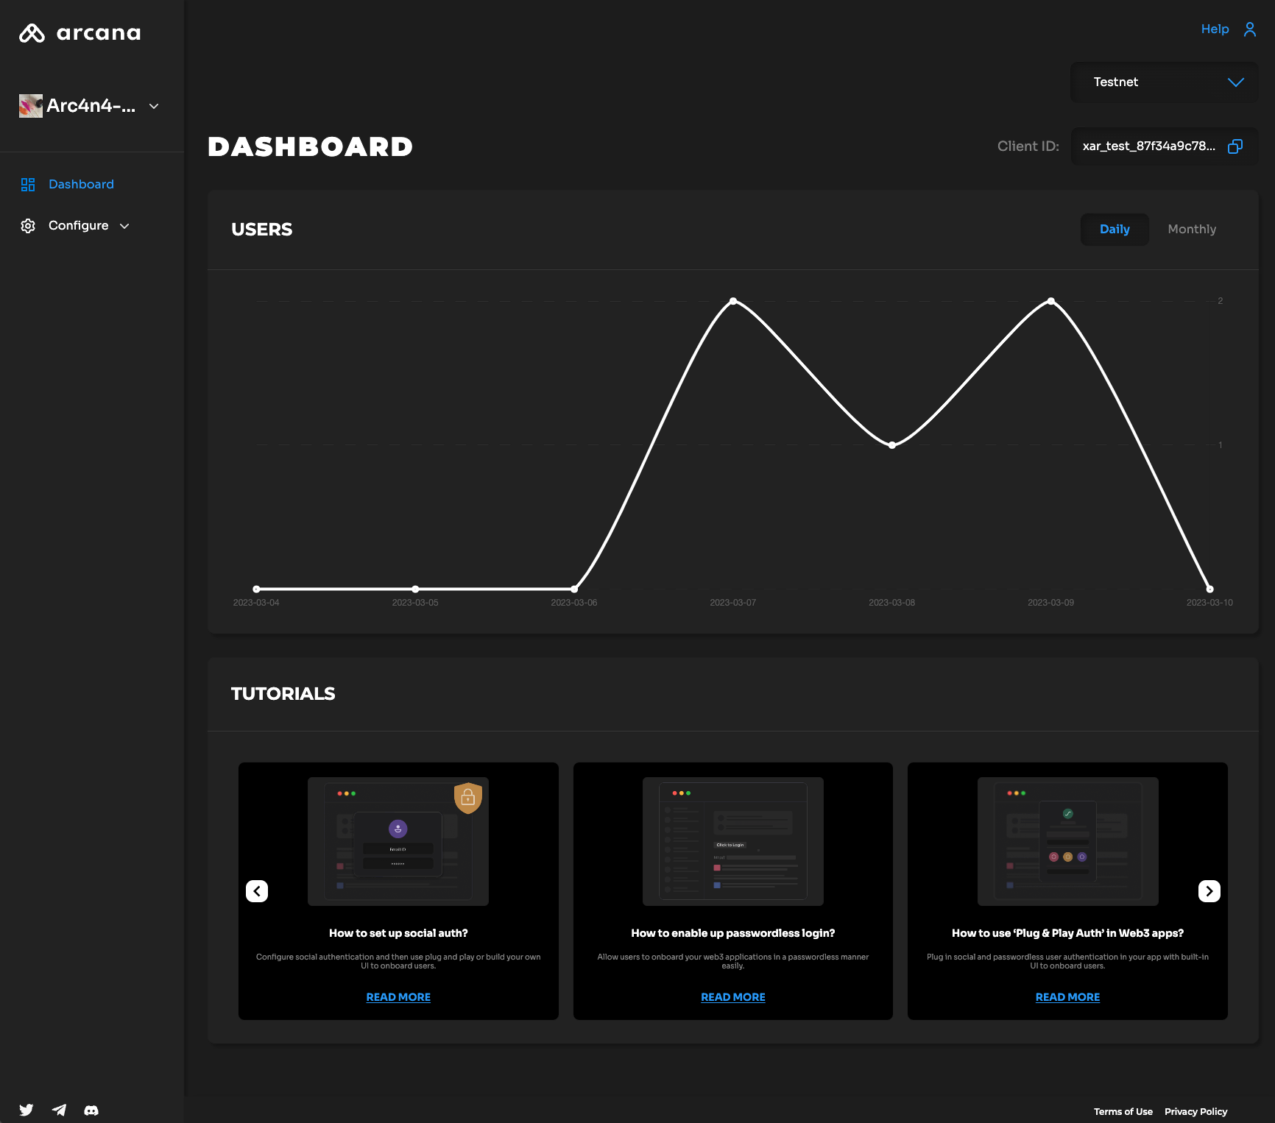1275x1123 pixels.
Task: Click the 2023-03-09 chart data point
Action: coord(1051,301)
